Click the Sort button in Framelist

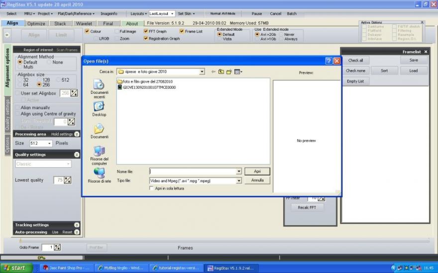(384, 71)
